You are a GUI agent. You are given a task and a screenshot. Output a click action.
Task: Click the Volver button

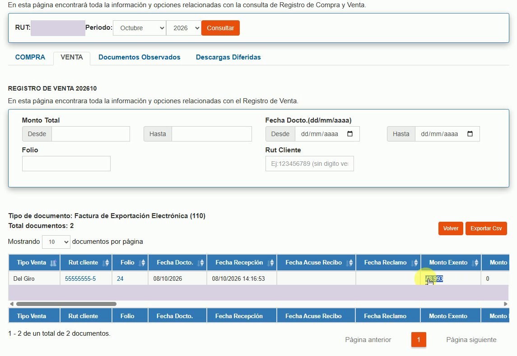[x=451, y=228]
